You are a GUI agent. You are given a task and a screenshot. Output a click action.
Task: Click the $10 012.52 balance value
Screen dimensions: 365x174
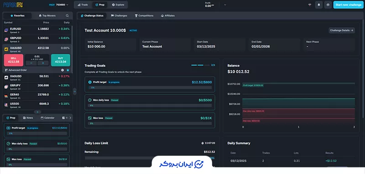click(238, 72)
